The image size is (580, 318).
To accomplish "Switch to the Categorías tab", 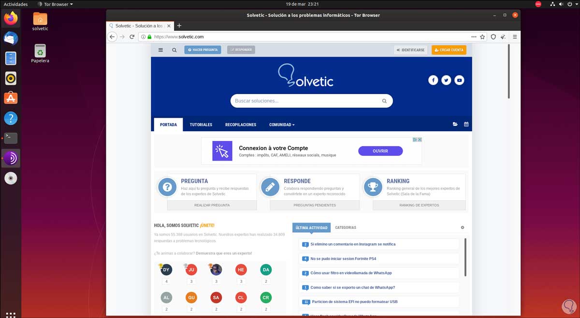I will (346, 228).
